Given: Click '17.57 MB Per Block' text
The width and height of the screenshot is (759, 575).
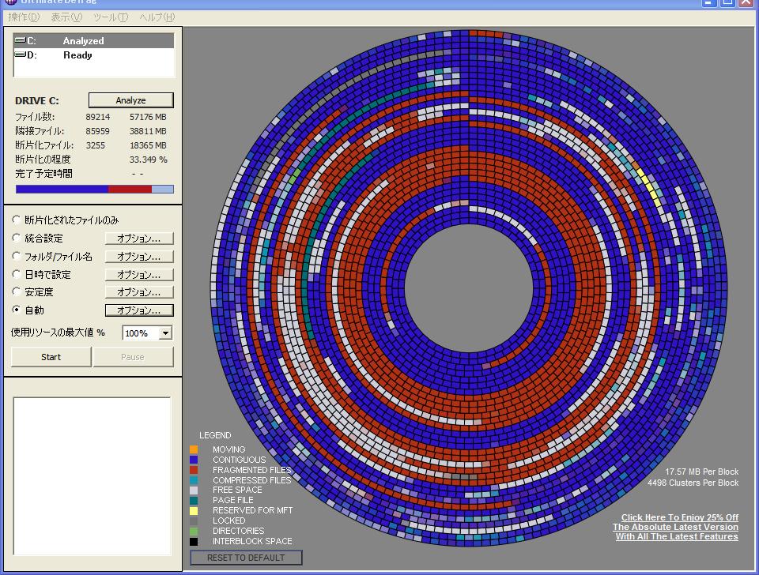Looking at the screenshot, I should coord(701,472).
